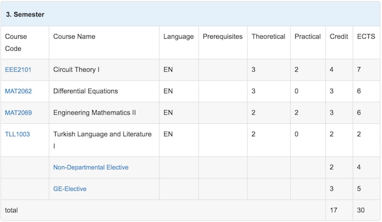Click the Credit column header
The width and height of the screenshot is (382, 222).
point(339,37)
